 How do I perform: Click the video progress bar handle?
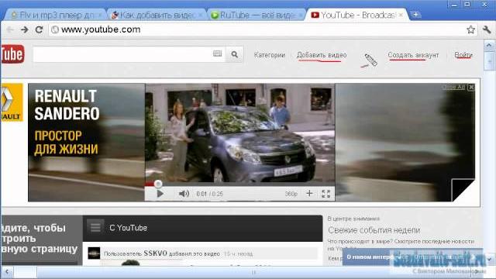pos(158,184)
